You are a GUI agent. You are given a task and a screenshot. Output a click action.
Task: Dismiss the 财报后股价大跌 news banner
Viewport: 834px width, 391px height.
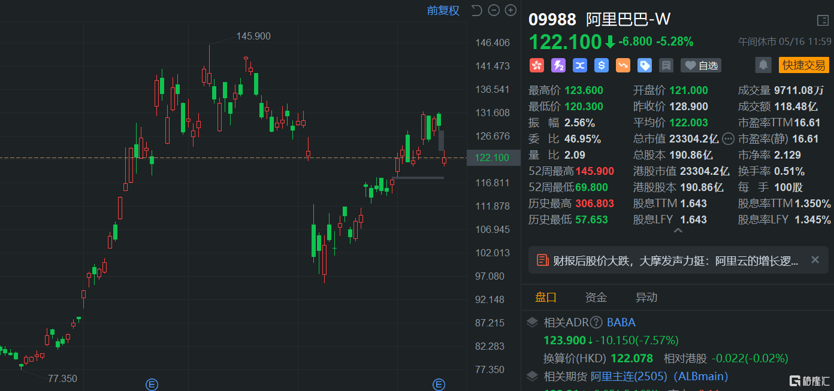pos(815,260)
